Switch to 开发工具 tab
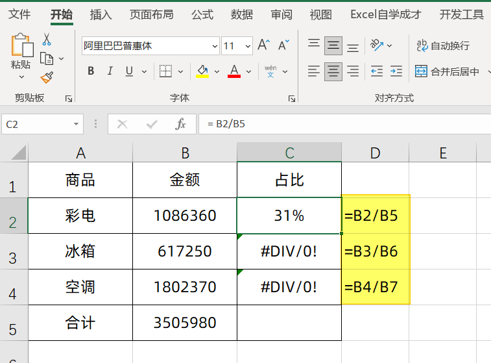Viewport: 491px width, 363px height. pos(462,14)
